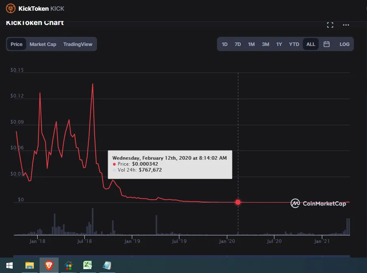The image size is (367, 273).
Task: Open the chart more options menu
Action: tap(346, 25)
